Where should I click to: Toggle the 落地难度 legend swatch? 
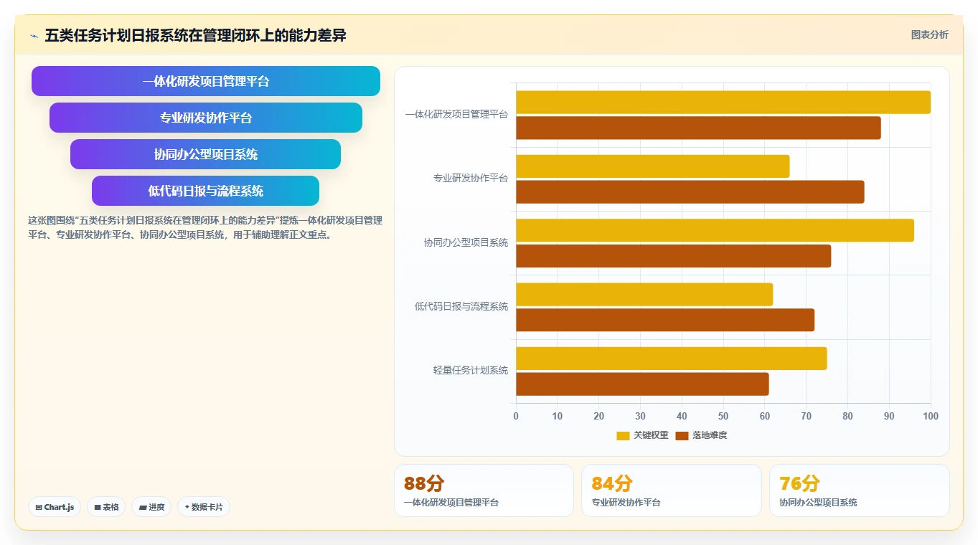coord(682,435)
